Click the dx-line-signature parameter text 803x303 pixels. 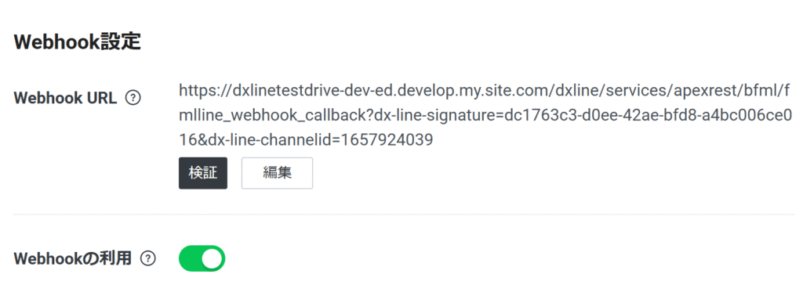pyautogui.click(x=436, y=116)
